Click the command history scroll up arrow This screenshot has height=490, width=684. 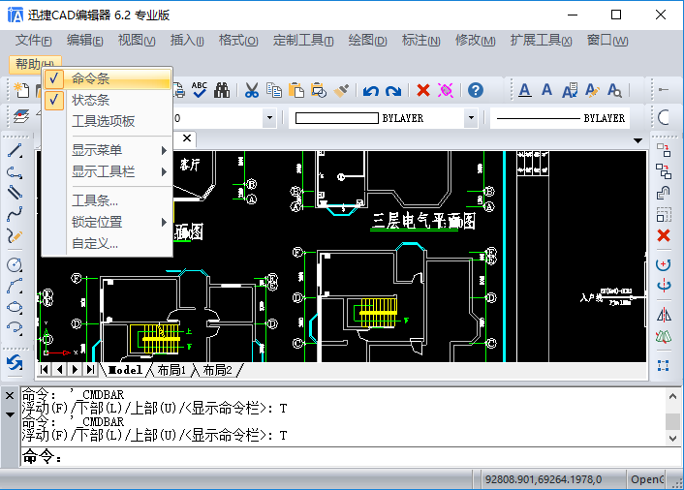[672, 396]
